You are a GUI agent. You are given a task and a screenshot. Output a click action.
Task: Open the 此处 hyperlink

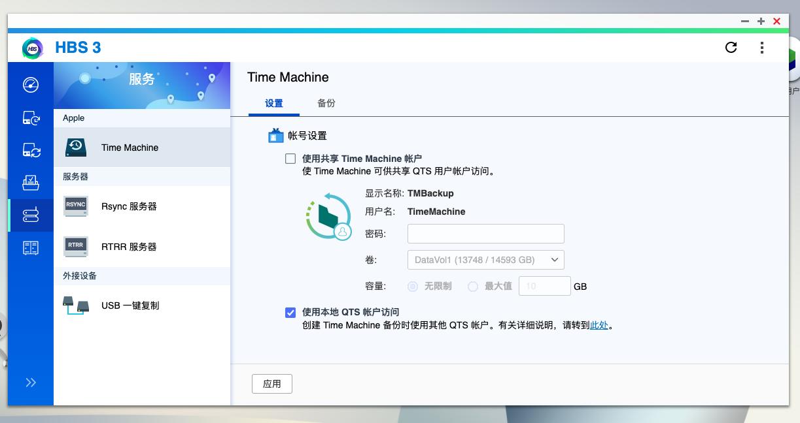point(600,325)
